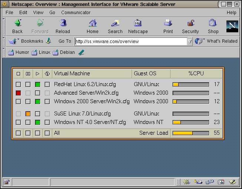The height and width of the screenshot is (189, 242).
Task: Toggle run box for Advanced Server
Action: coord(37,93)
